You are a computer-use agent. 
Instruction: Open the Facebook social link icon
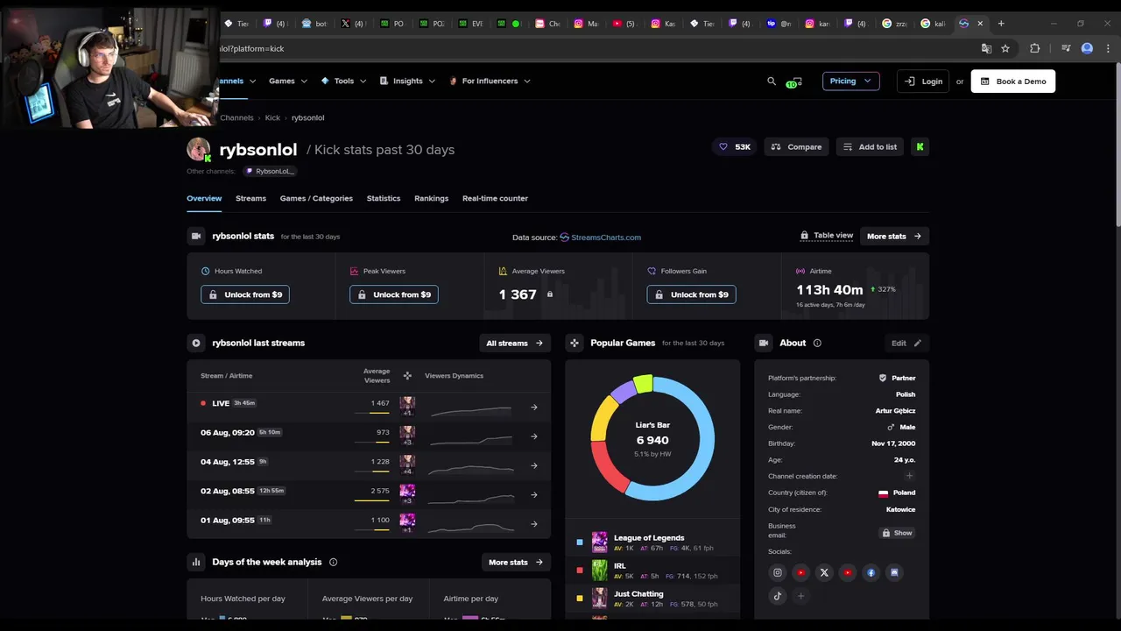click(x=871, y=572)
